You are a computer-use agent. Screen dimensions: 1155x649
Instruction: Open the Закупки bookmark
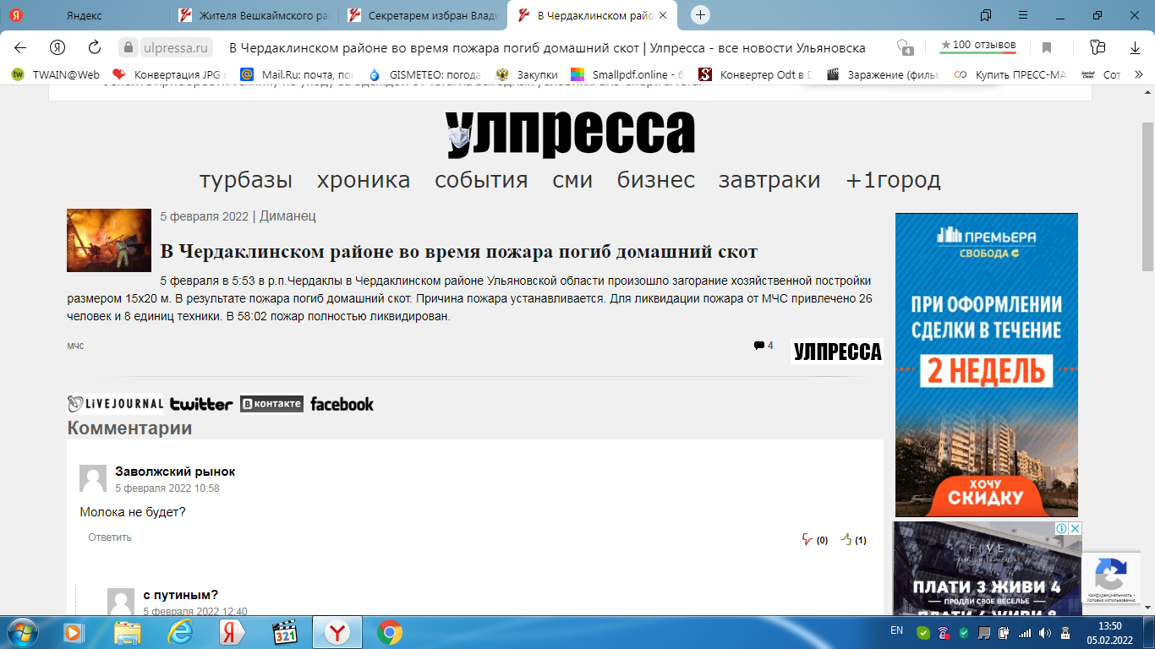pyautogui.click(x=528, y=74)
